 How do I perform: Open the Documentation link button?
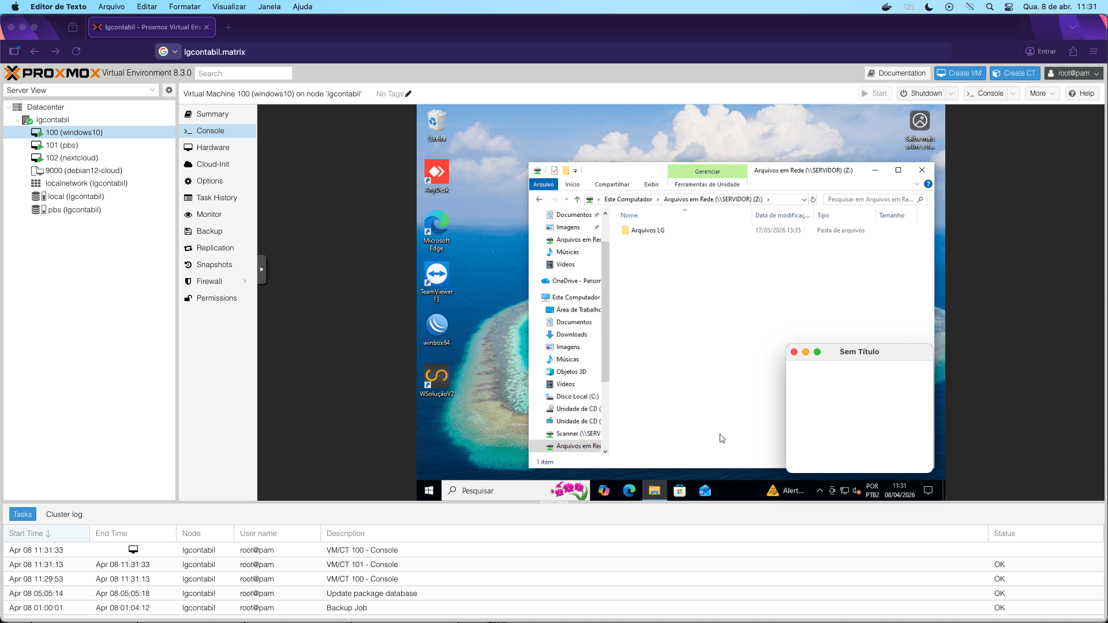pyautogui.click(x=897, y=73)
